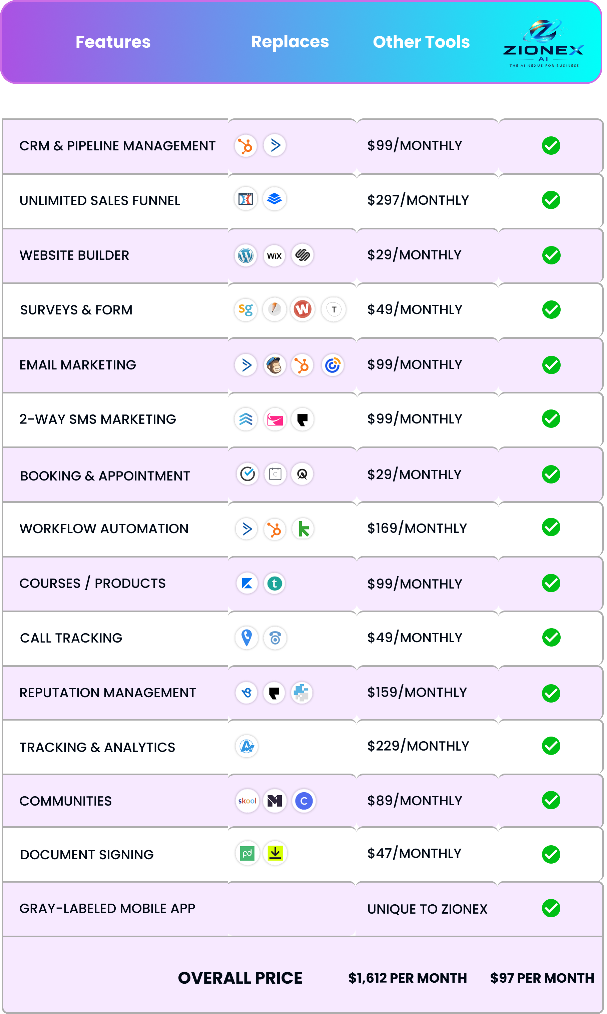Viewport: 607px width, 1014px height.
Task: Click the green checkmark for Gray-Labeled Mobile App
Action: [x=551, y=908]
